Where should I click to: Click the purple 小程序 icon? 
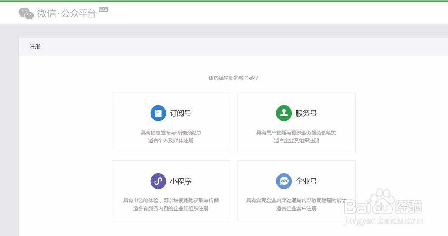click(x=158, y=181)
